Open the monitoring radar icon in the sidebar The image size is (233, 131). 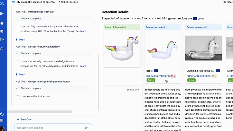(x=2, y=39)
